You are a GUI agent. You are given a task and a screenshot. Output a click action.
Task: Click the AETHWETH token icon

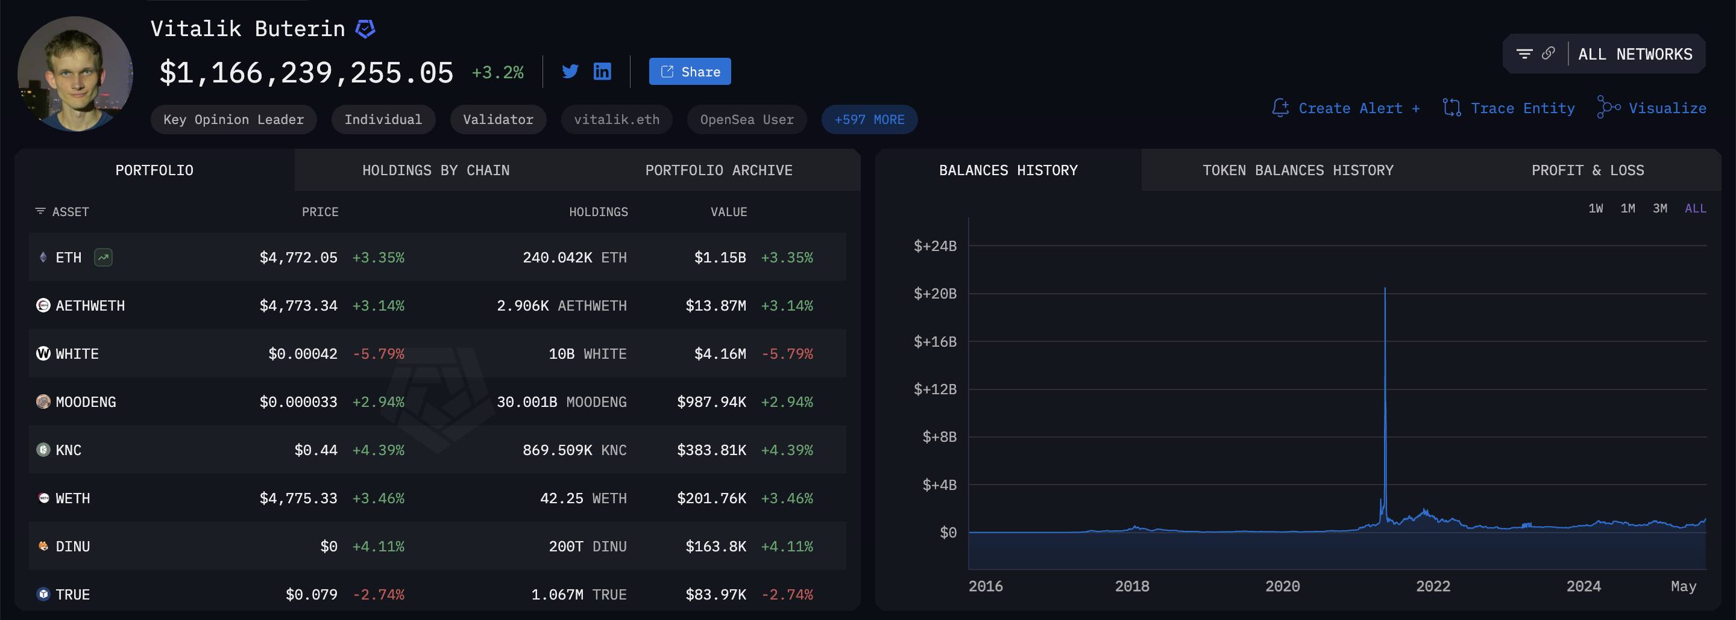43,306
